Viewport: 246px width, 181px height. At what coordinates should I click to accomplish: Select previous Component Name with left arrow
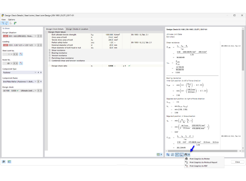[38, 82]
